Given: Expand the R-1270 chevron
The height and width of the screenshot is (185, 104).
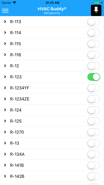Looking at the screenshot, I should [x=5, y=132].
